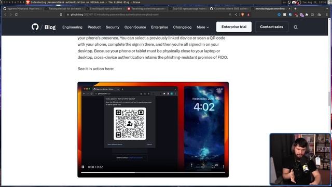Switch to Countries where SMS authentication tab
Image resolution: width=332 pixels, height=187 pixels.
point(229,9)
